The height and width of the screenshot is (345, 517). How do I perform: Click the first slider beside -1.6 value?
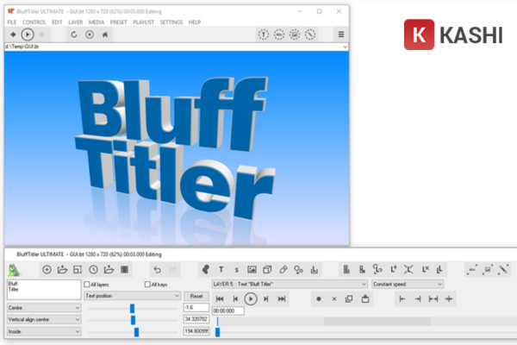click(132, 309)
